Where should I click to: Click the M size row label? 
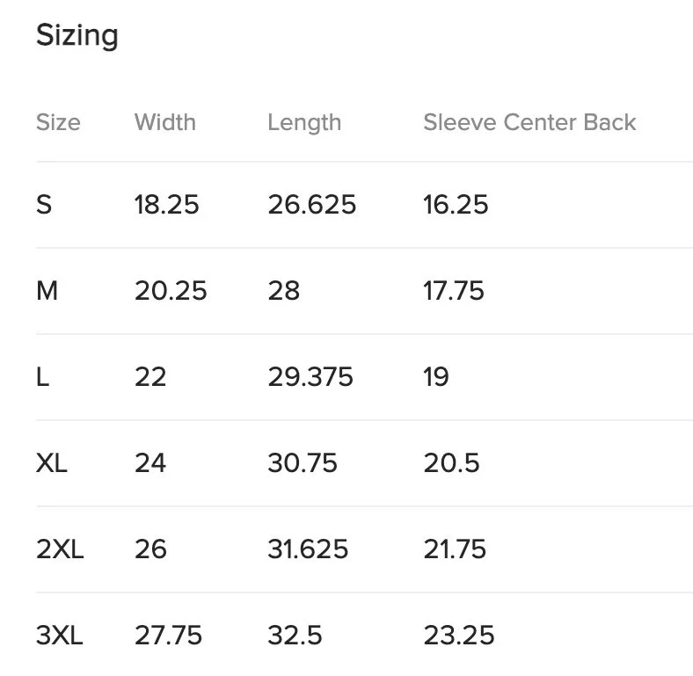point(47,291)
